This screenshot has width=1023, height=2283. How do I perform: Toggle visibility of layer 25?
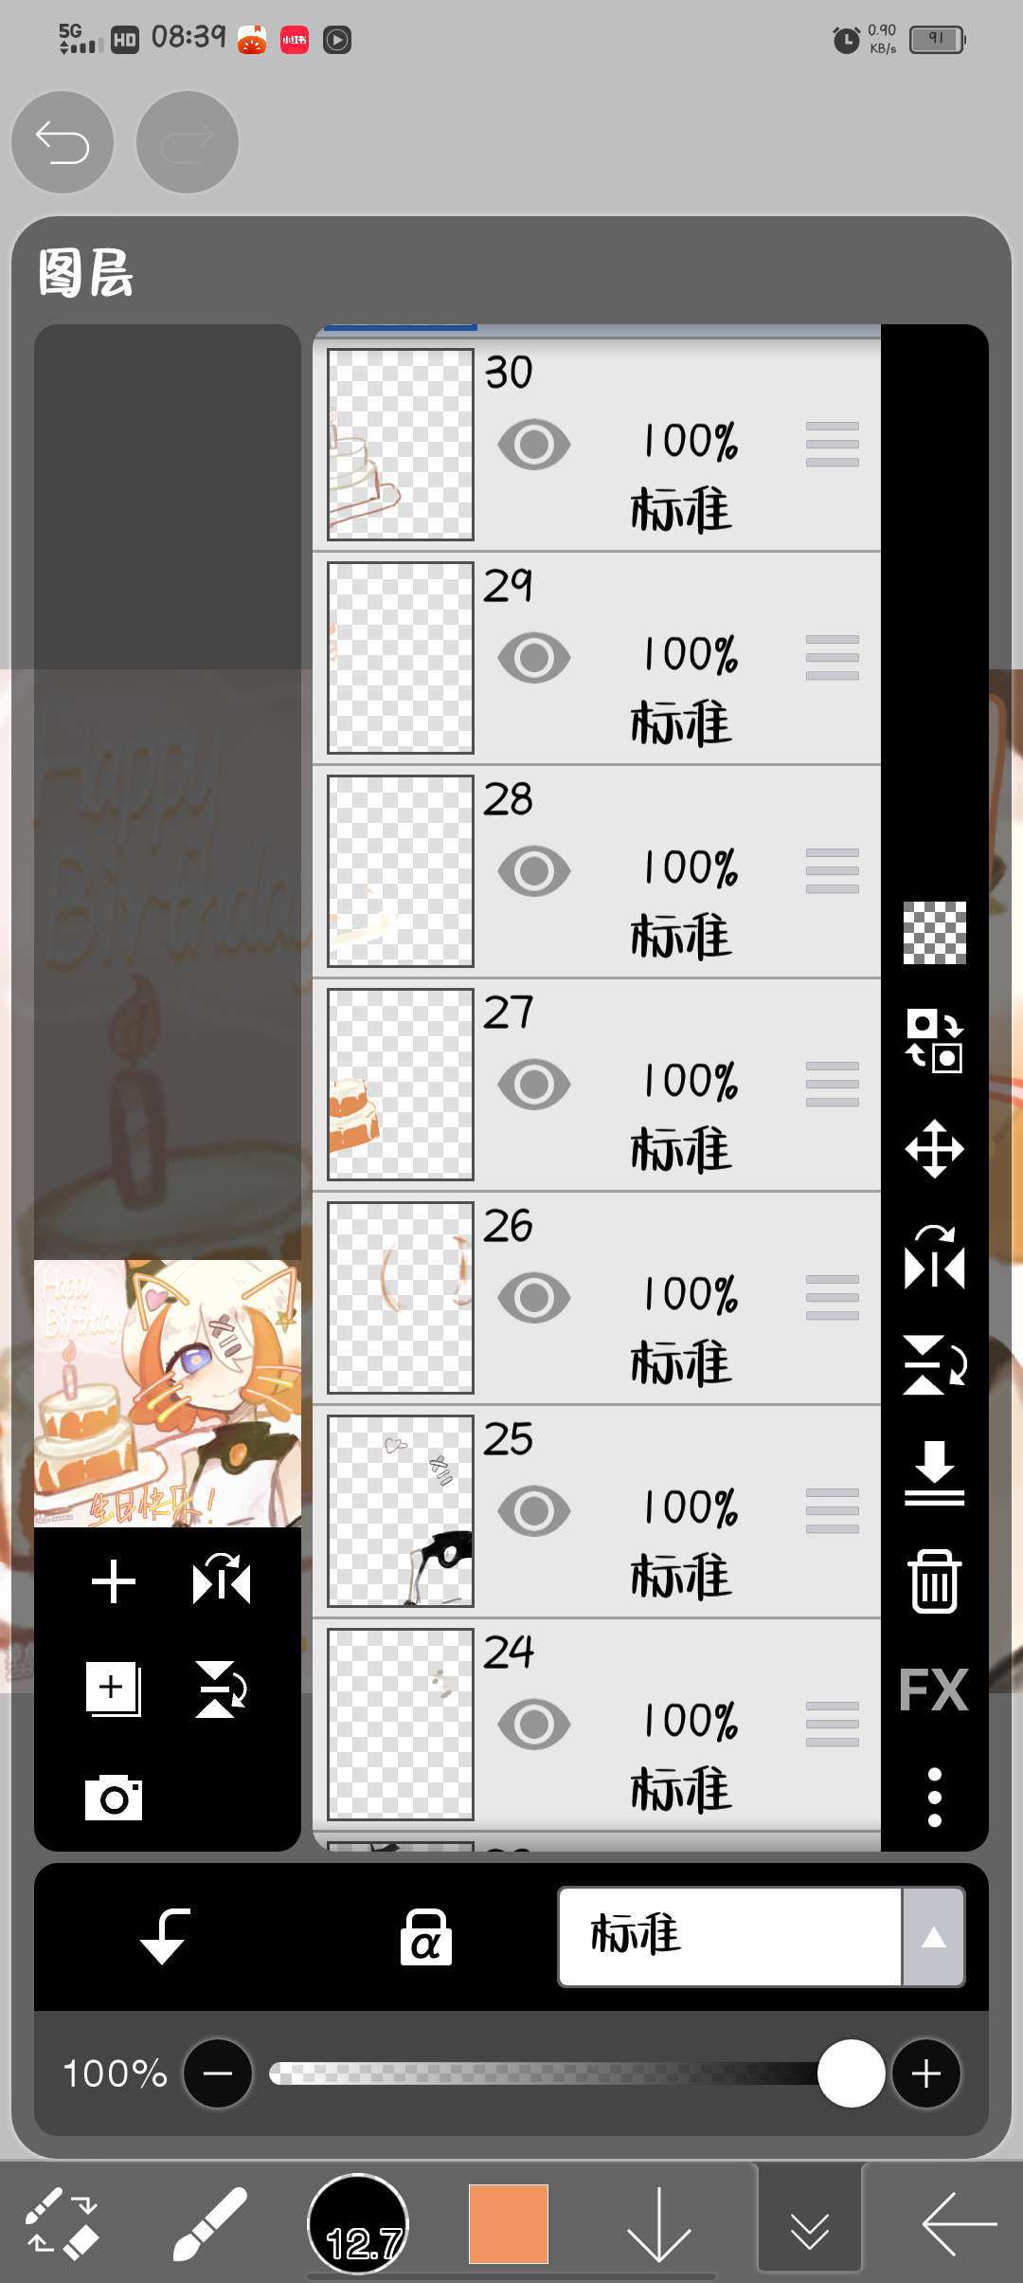coord(534,1510)
